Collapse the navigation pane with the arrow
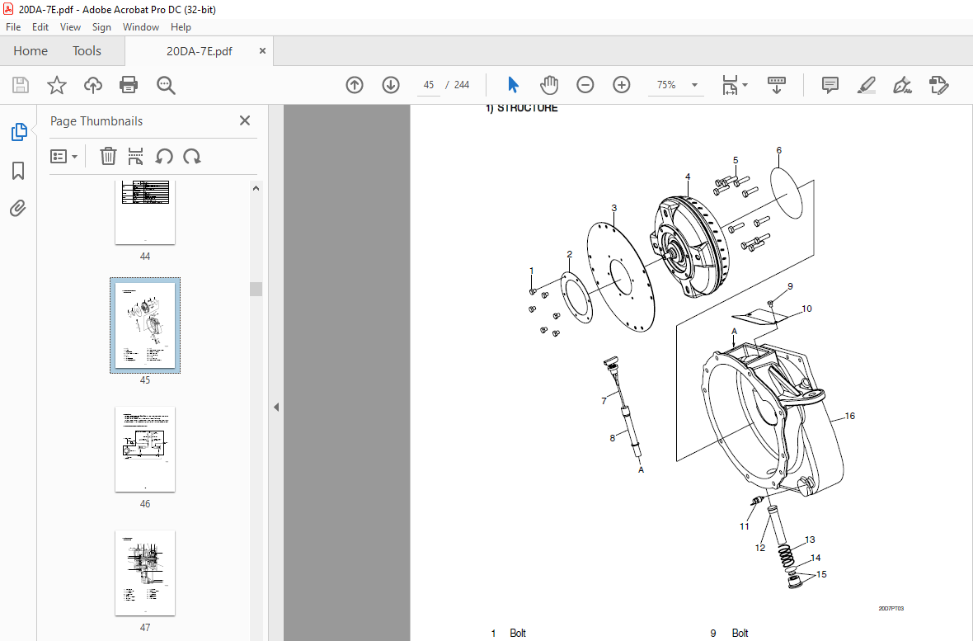Image resolution: width=973 pixels, height=641 pixels. pos(276,407)
